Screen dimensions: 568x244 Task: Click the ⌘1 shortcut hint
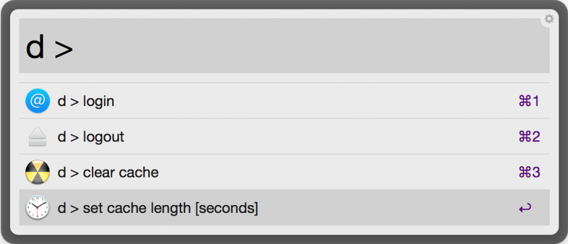(x=529, y=101)
